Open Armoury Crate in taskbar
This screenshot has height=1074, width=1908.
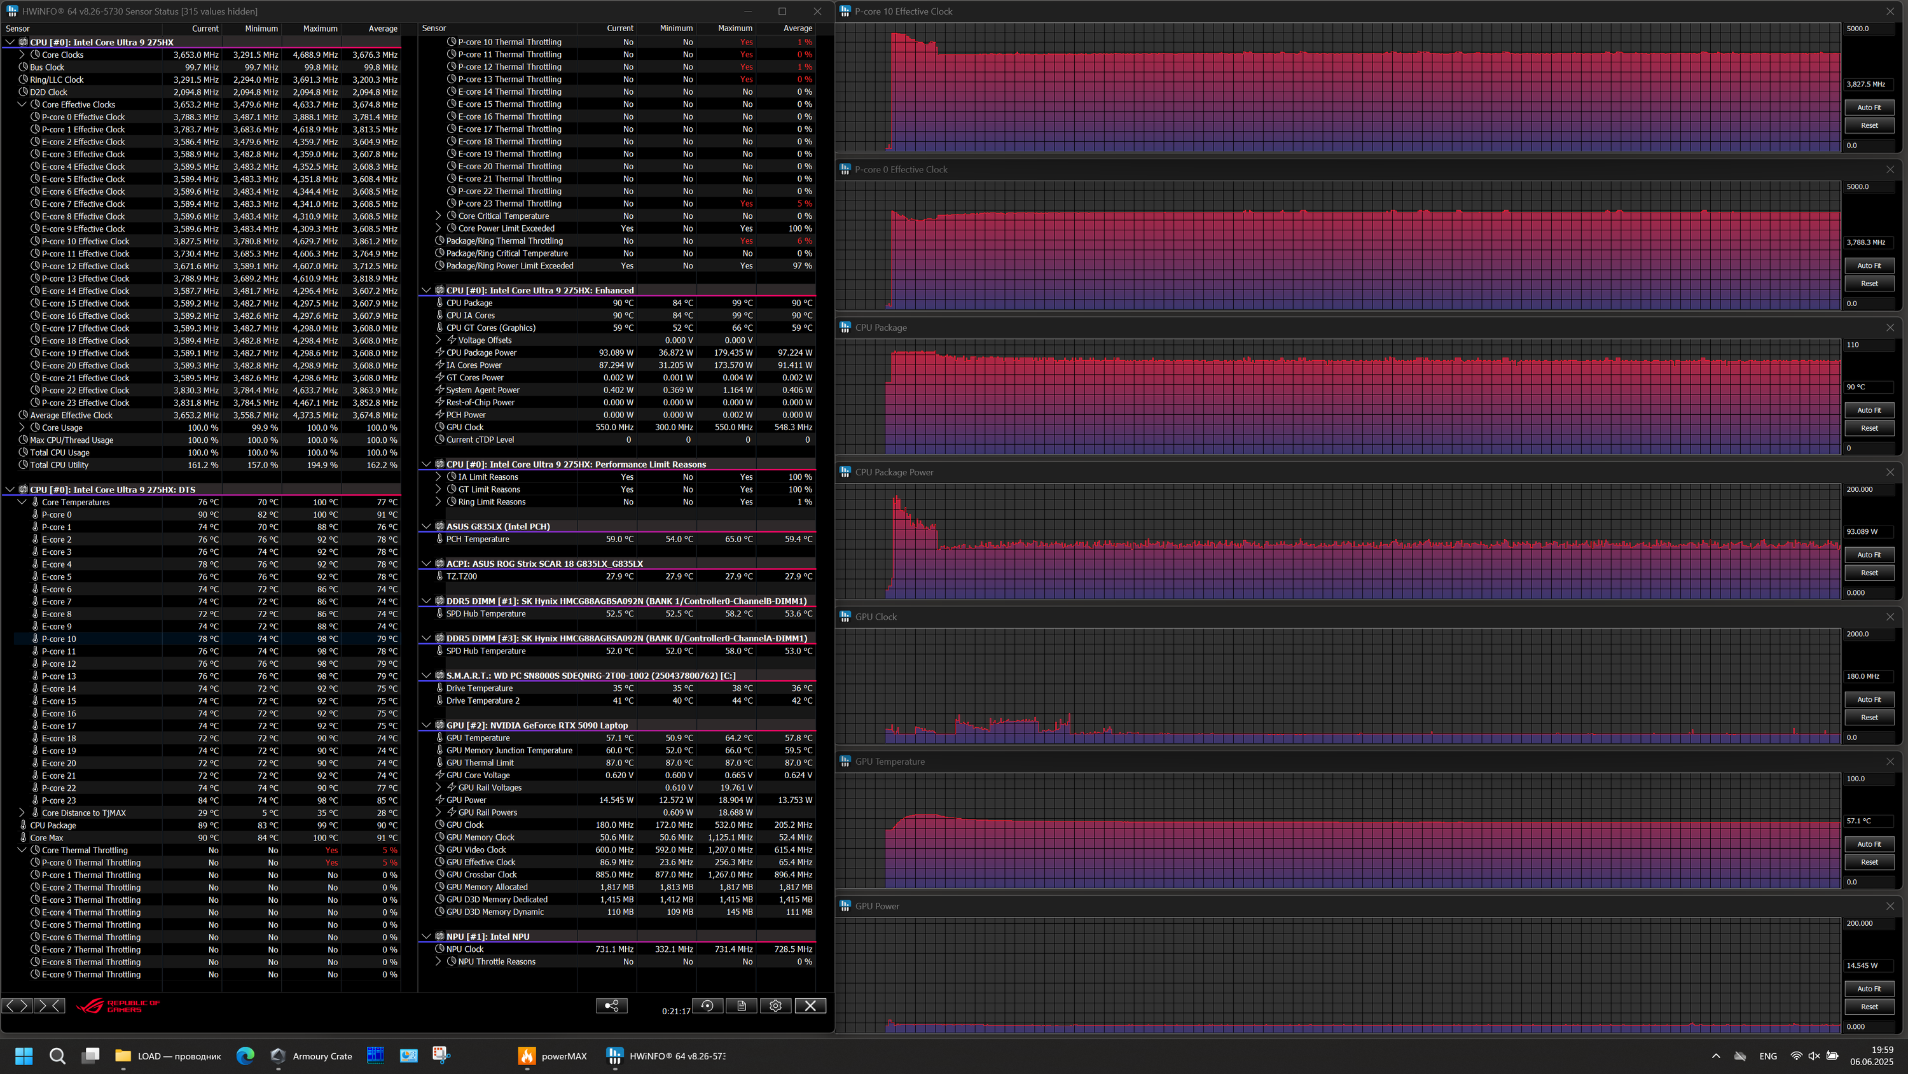pos(312,1056)
